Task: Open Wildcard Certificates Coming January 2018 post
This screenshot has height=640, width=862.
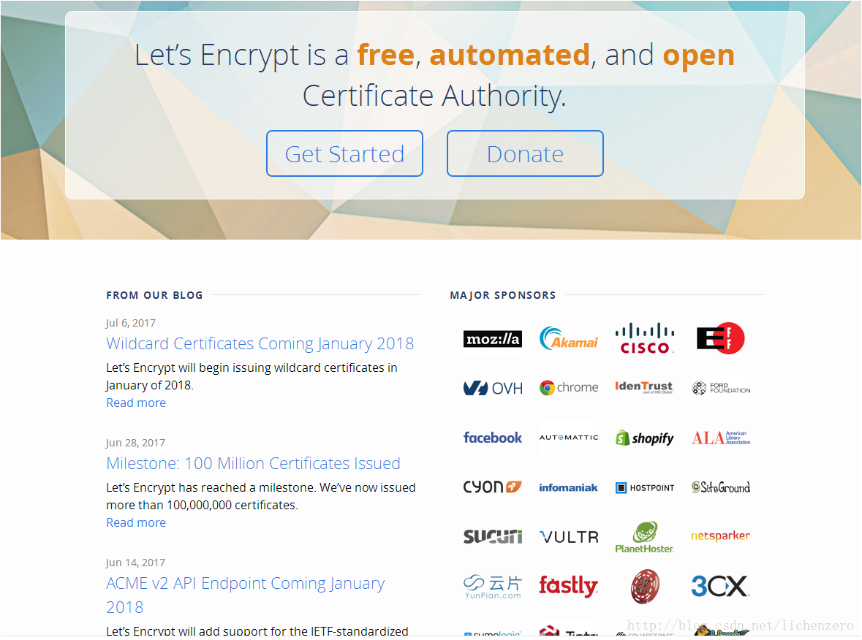Action: (260, 343)
